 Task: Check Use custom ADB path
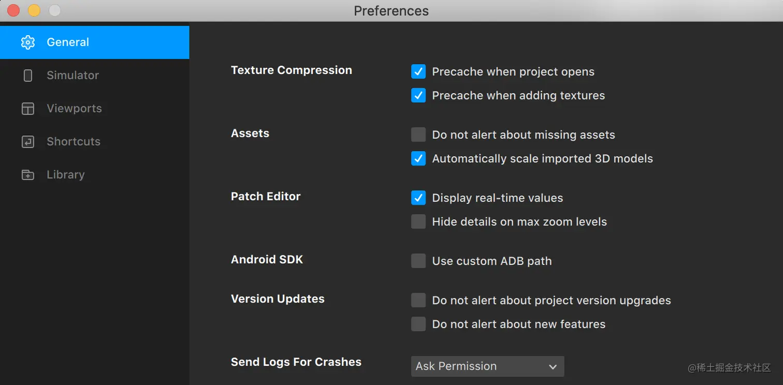coord(418,261)
